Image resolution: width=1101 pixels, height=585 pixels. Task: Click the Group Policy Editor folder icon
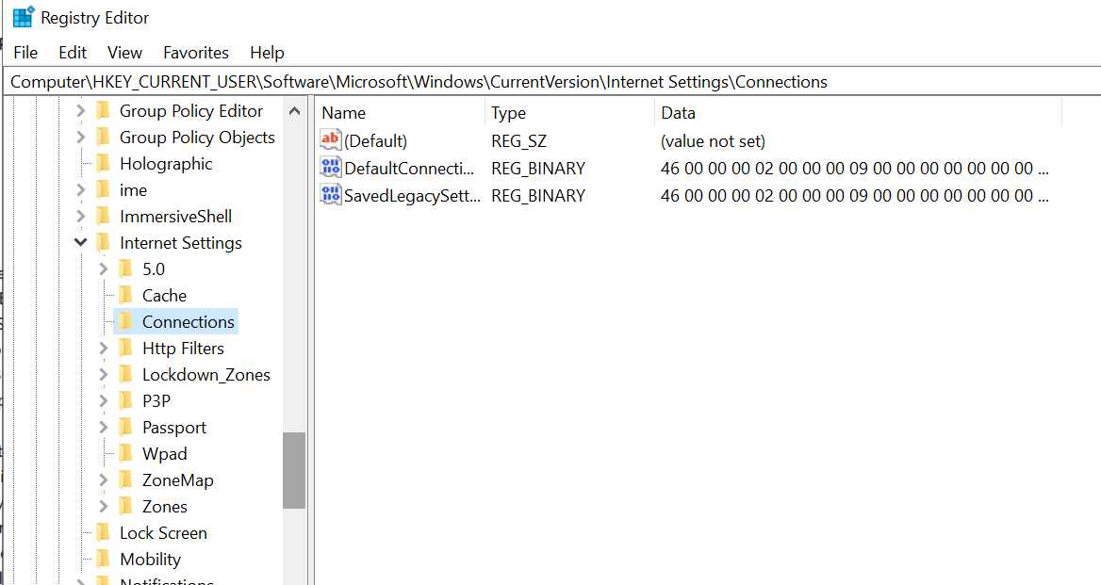[x=104, y=111]
